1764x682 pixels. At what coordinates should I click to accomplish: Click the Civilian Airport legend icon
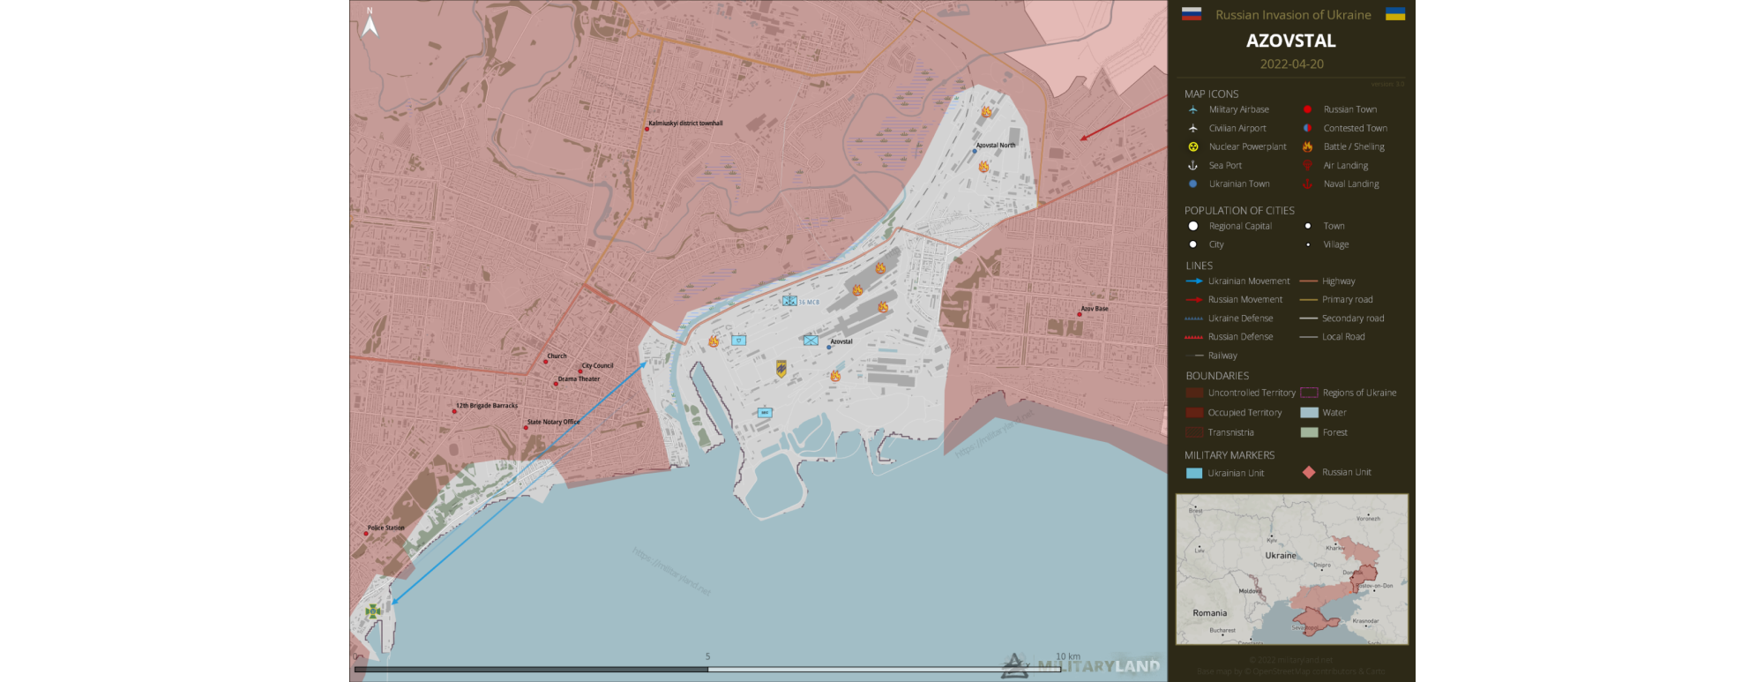1193,128
